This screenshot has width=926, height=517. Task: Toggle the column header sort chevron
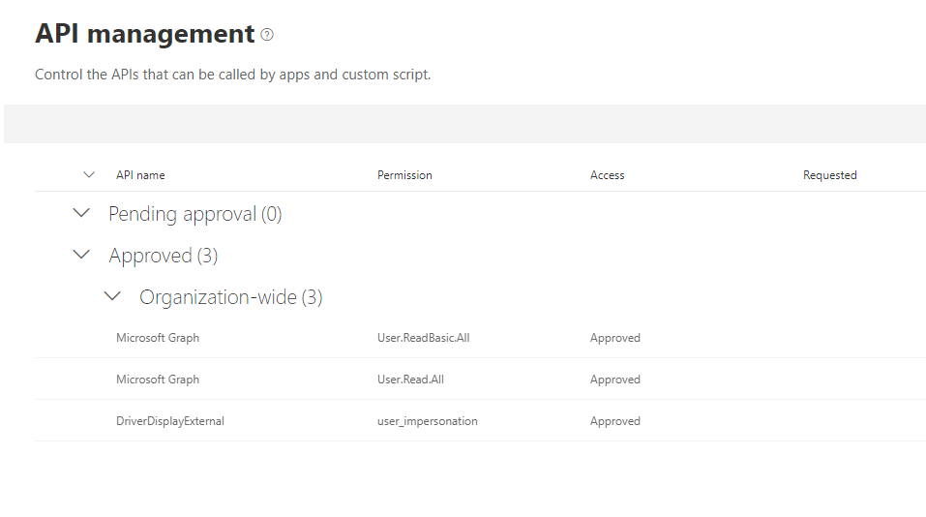click(89, 175)
